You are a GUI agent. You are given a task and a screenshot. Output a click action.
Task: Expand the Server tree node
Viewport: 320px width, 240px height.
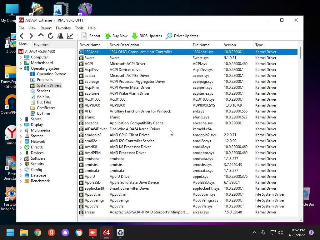click(21, 119)
